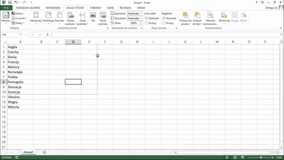Open the PLIK file tab

pyautogui.click(x=6, y=8)
